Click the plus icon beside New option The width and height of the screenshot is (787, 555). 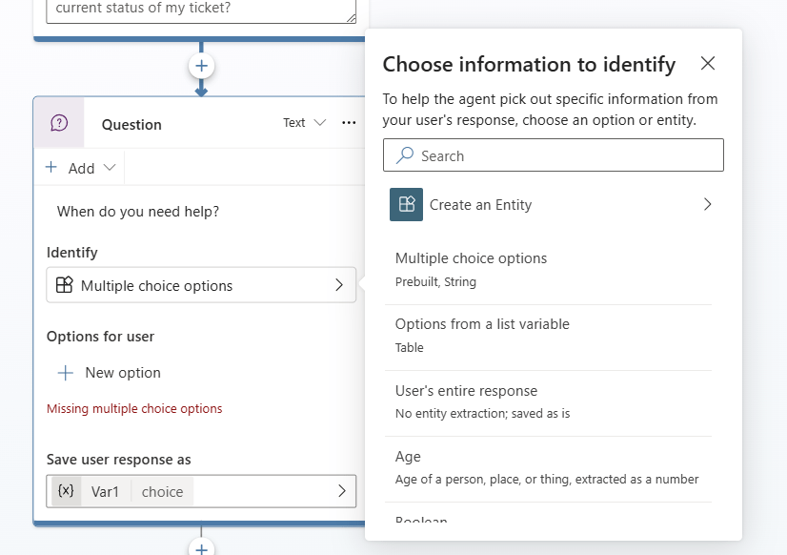coord(65,373)
